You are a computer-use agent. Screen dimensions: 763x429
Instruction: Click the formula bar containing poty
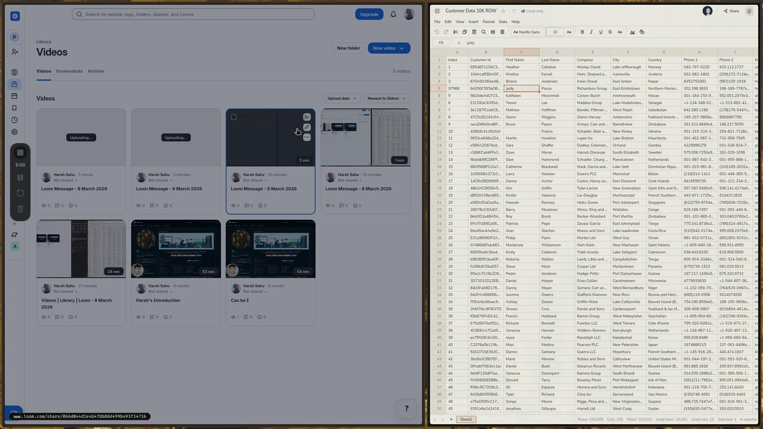(x=611, y=43)
